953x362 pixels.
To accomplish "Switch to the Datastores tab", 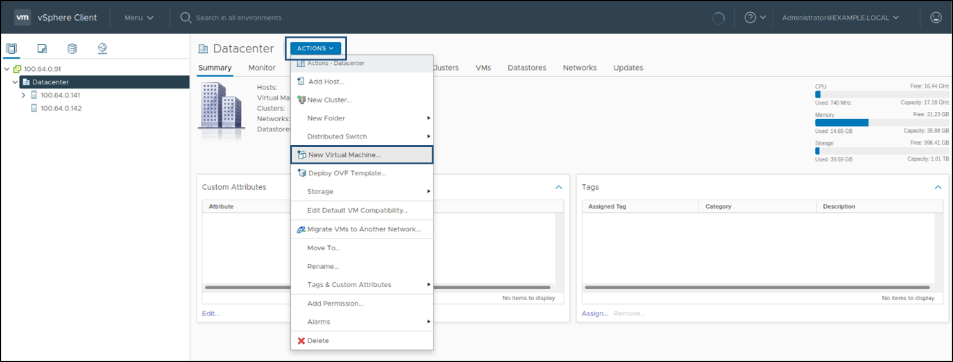I will (527, 68).
